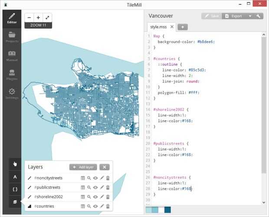This screenshot has width=269, height=217.
Task: Open feature table for #noncitystreets
Action: click(x=83, y=178)
